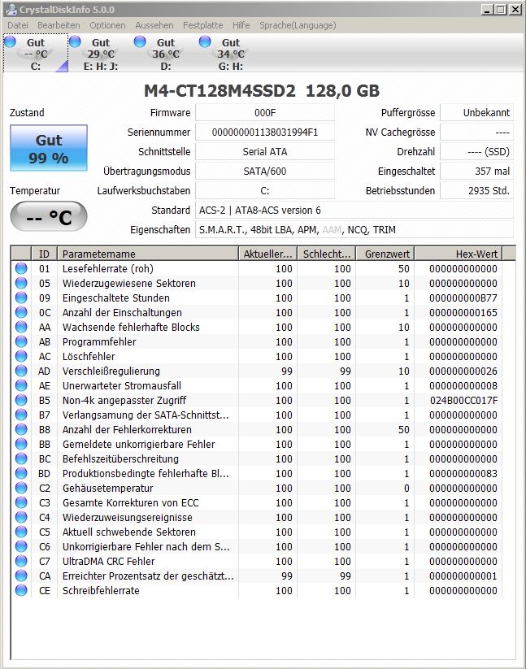The width and height of the screenshot is (526, 669).
Task: Click the Übertragungsmodus field SATA/600
Action: click(x=265, y=171)
